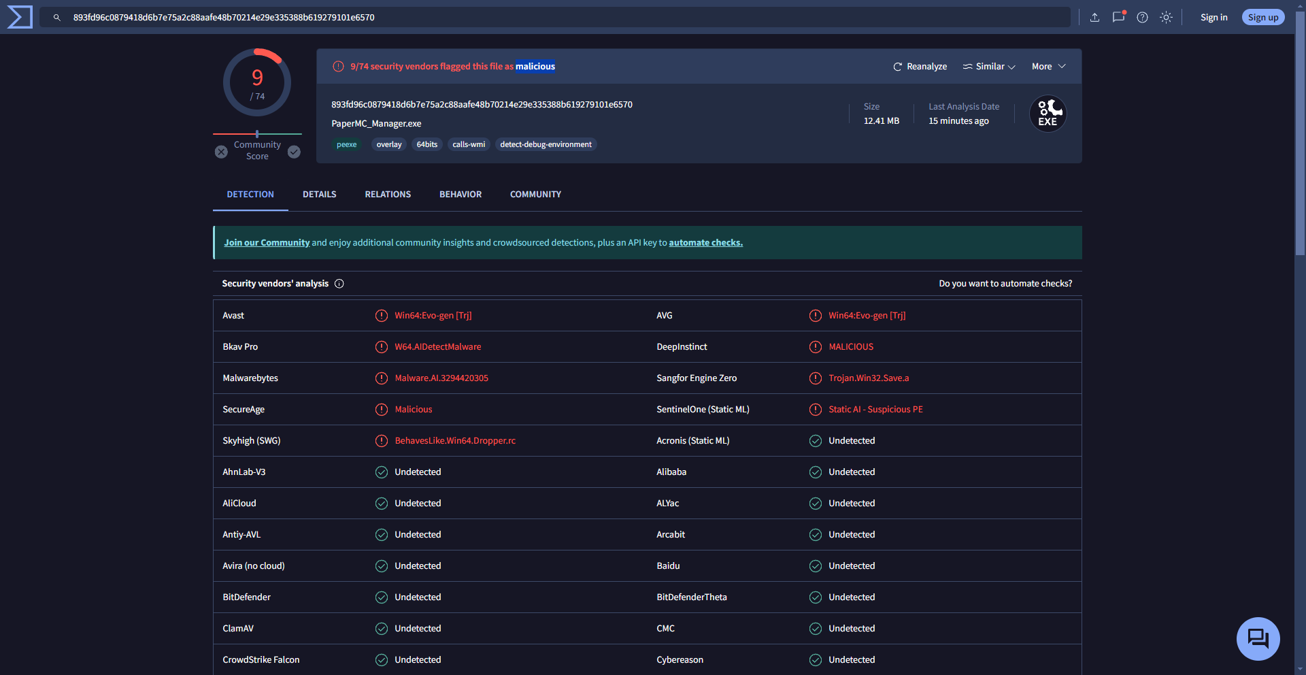Click the DeepInstinct warning icon
This screenshot has height=675, width=1306.
pos(816,347)
